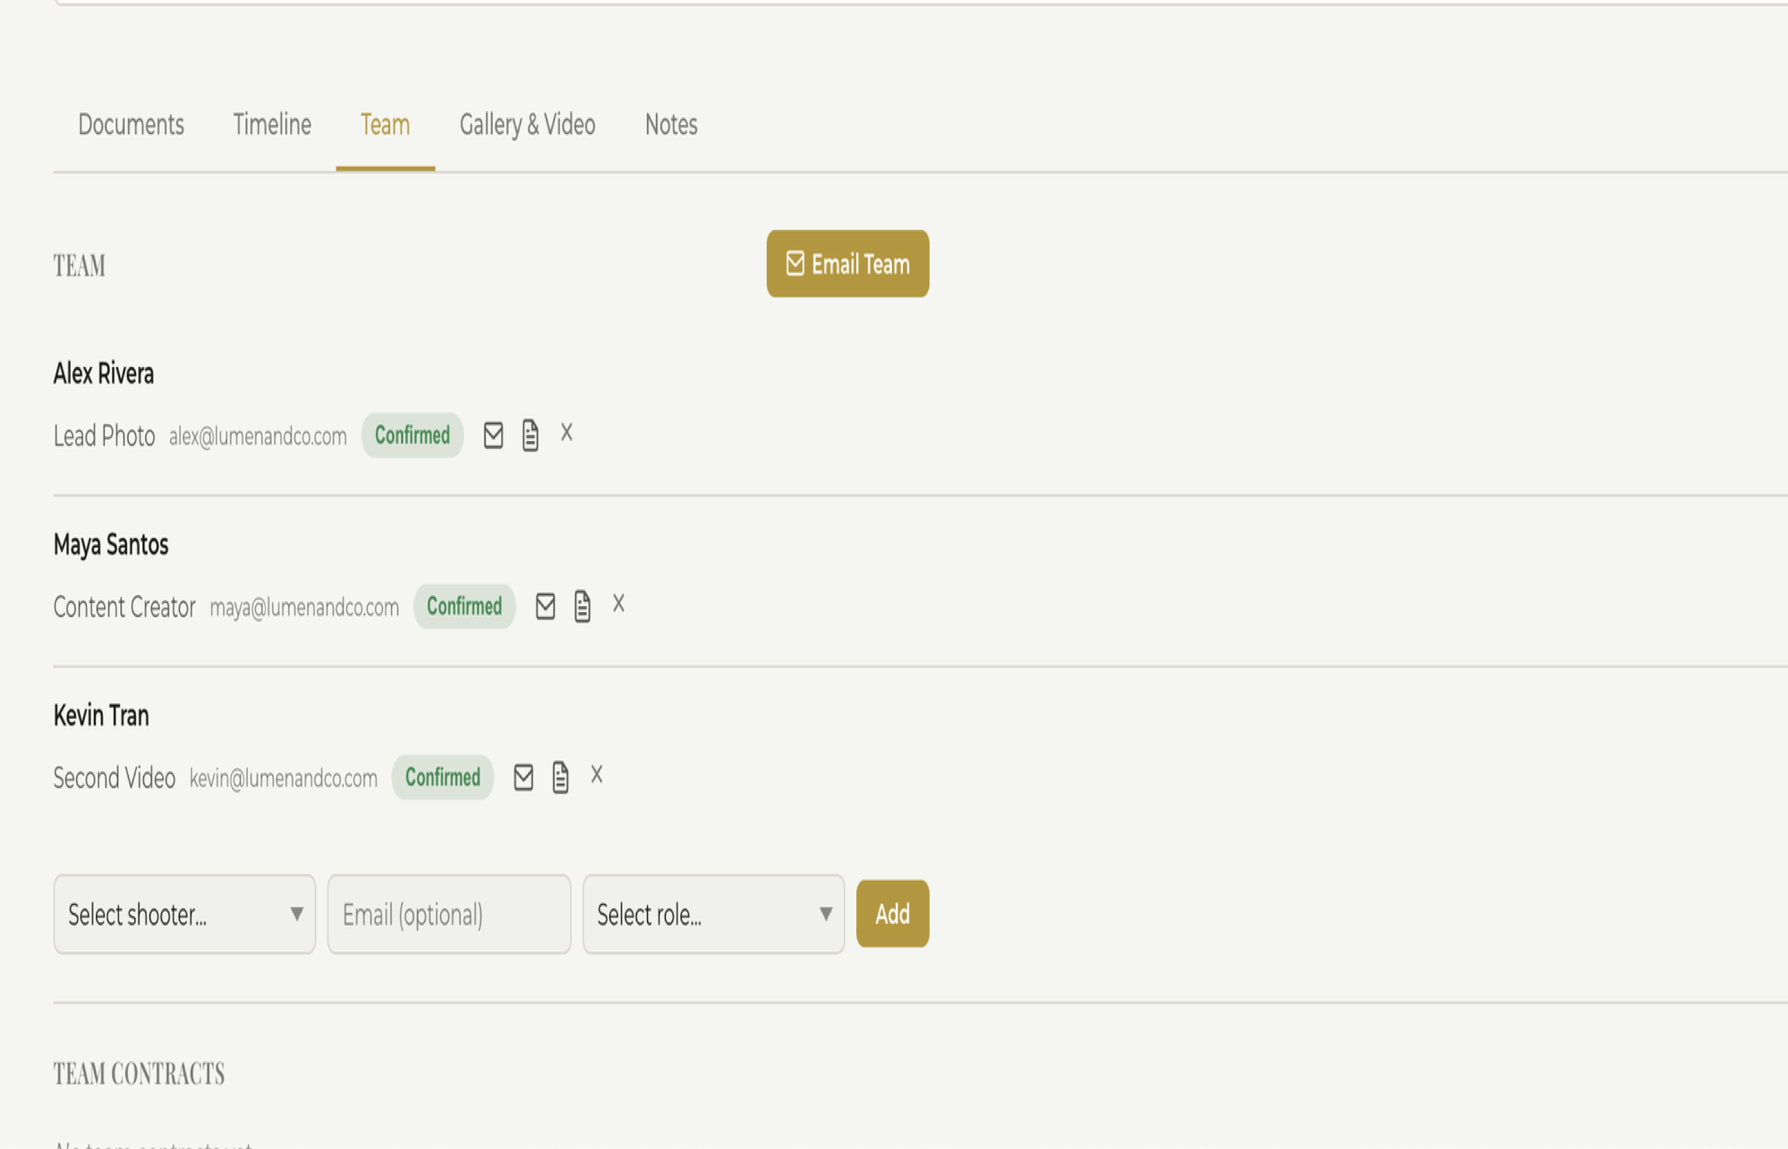1788x1149 pixels.
Task: Click the contract document icon for Kevin Tran
Action: point(561,777)
